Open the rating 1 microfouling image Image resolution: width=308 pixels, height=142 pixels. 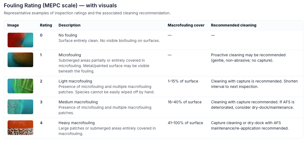[20, 60]
